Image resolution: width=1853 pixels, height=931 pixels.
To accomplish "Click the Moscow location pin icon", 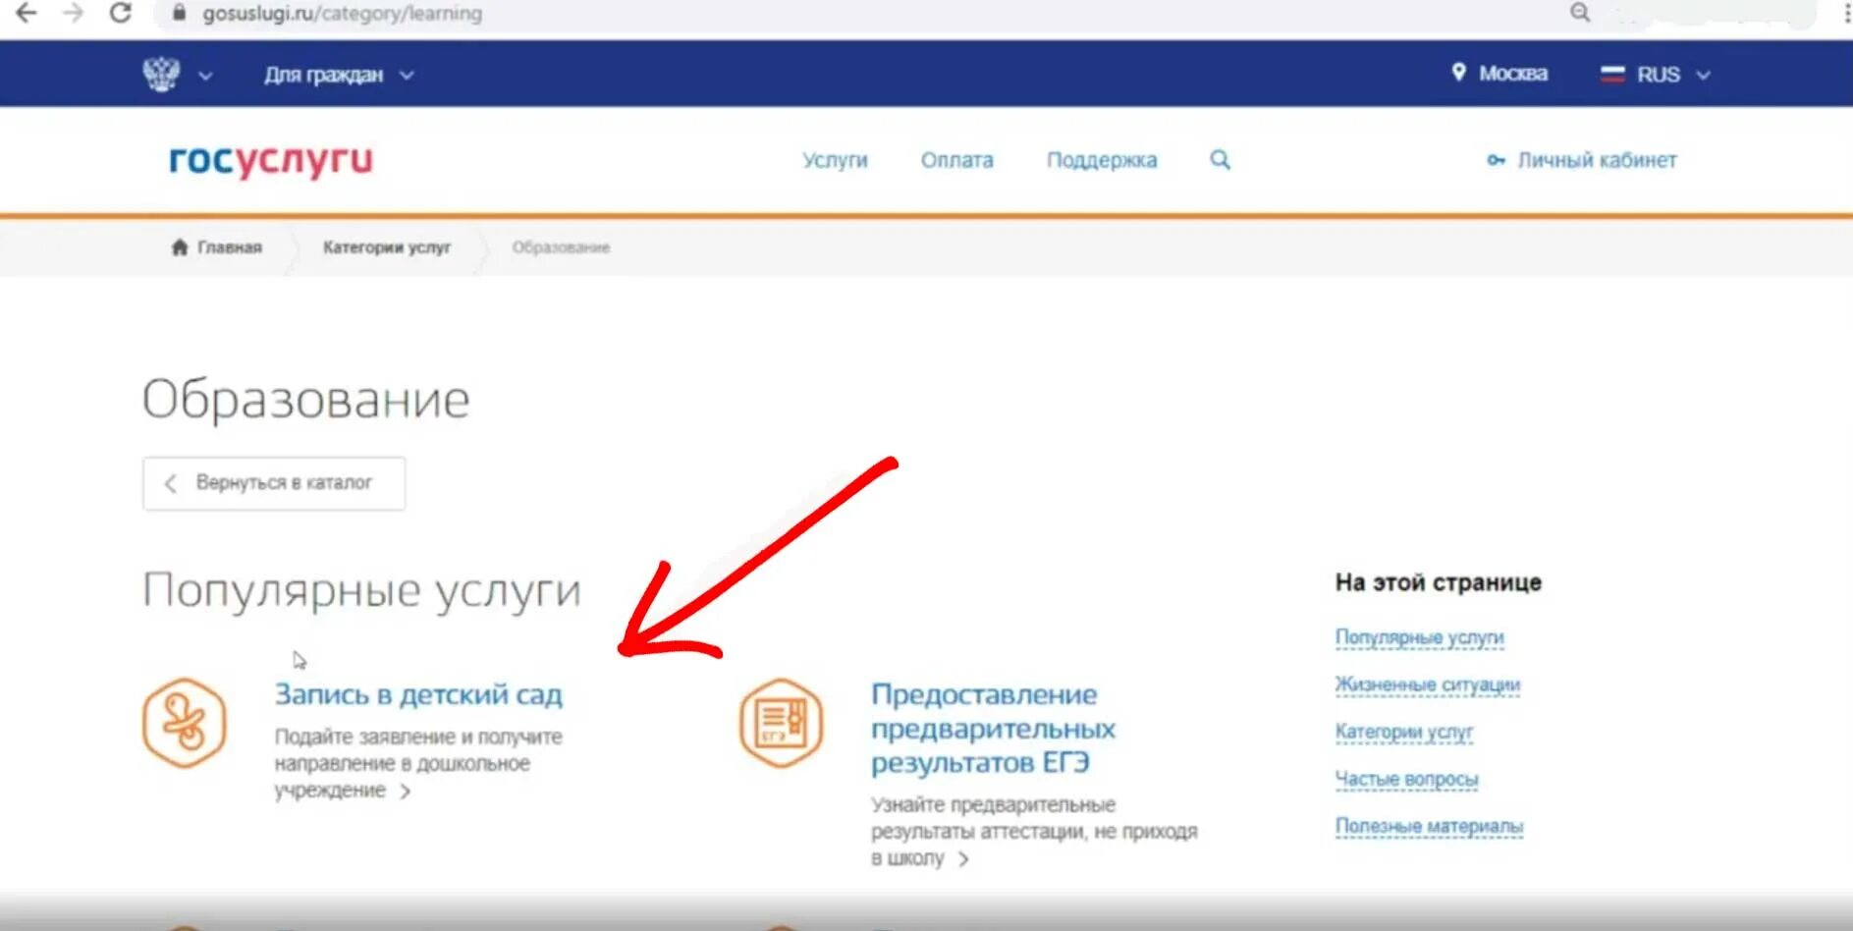I will point(1458,73).
